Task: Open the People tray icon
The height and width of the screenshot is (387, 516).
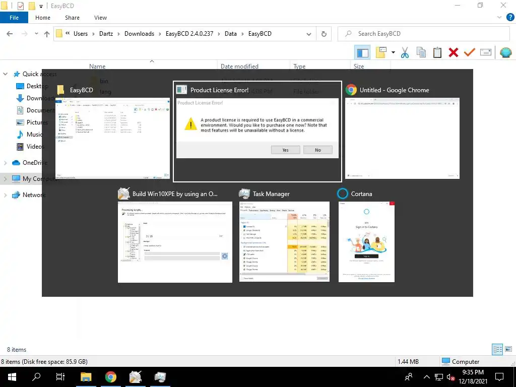Action: click(409, 377)
